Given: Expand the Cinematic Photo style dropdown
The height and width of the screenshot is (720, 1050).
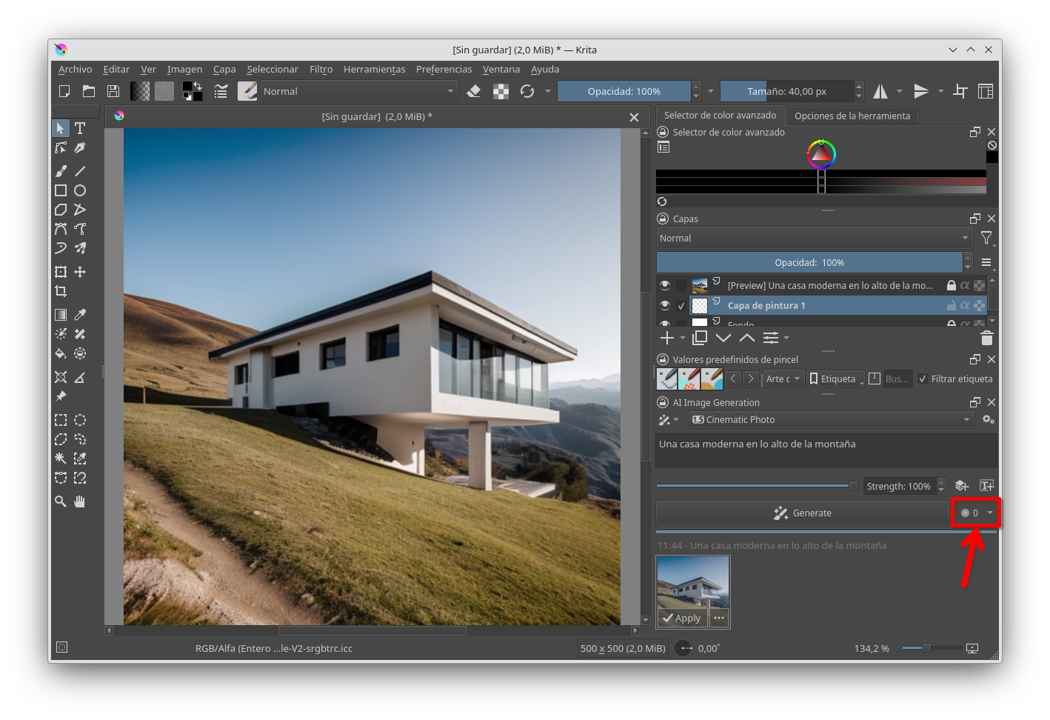Looking at the screenshot, I should tap(831, 419).
